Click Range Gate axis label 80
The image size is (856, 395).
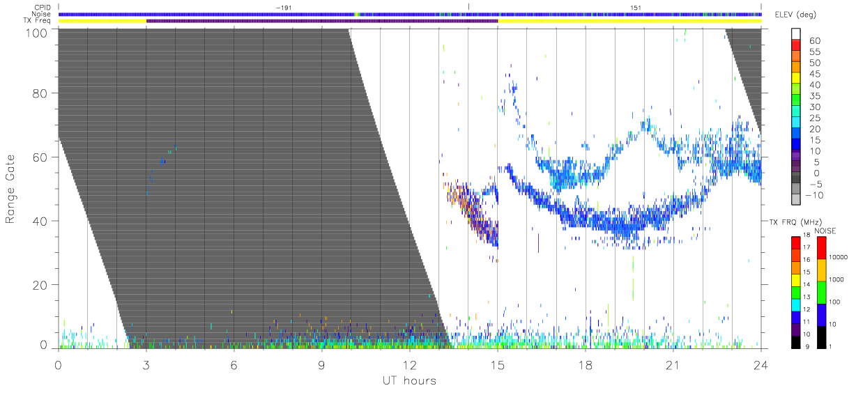tap(40, 93)
